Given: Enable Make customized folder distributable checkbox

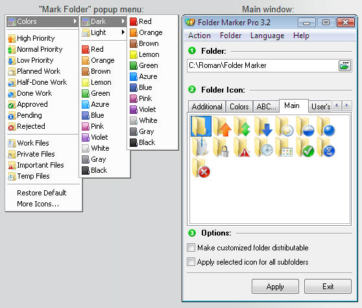Looking at the screenshot, I should click(x=191, y=248).
